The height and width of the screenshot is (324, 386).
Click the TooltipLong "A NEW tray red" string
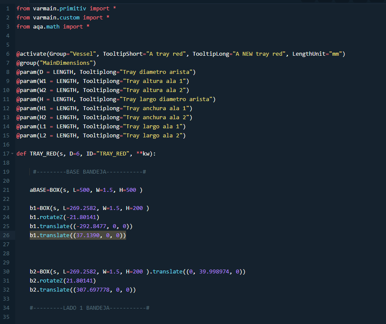tap(259, 54)
